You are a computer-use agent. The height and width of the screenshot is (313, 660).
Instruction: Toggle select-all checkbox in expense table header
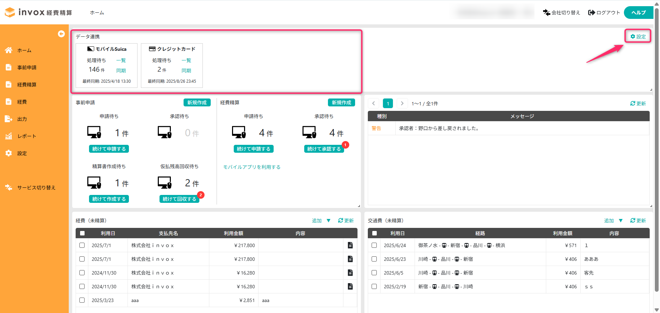82,233
